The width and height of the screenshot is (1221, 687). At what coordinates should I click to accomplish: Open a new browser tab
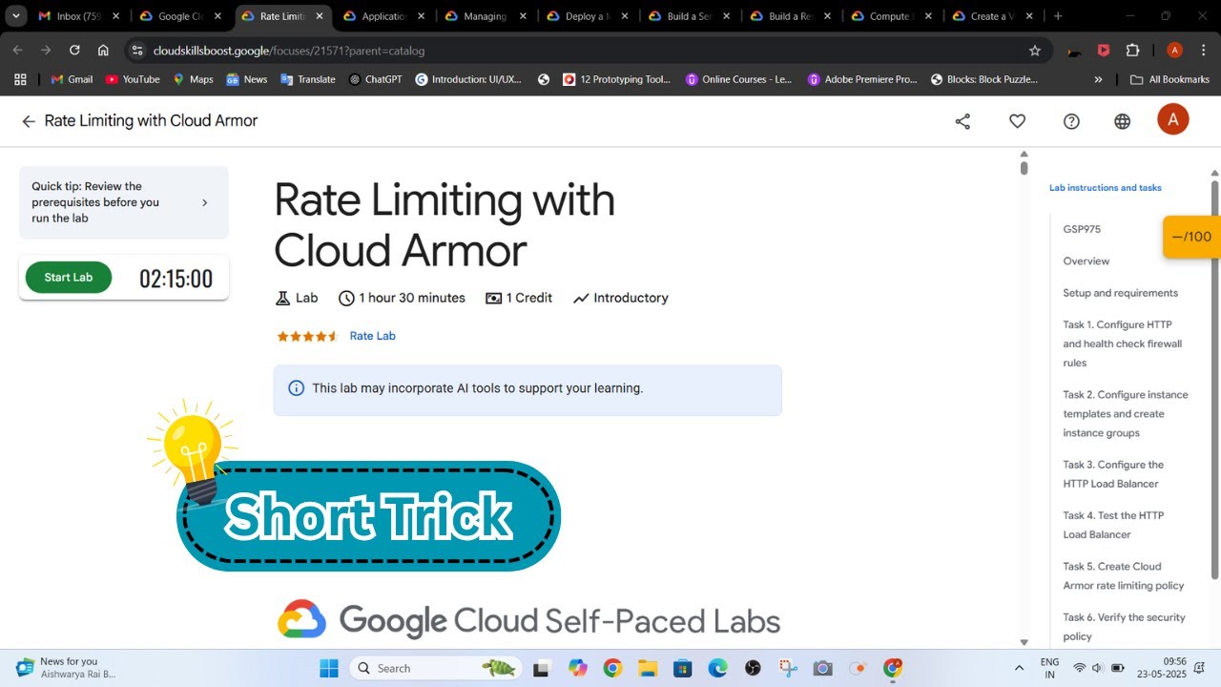coord(1057,16)
